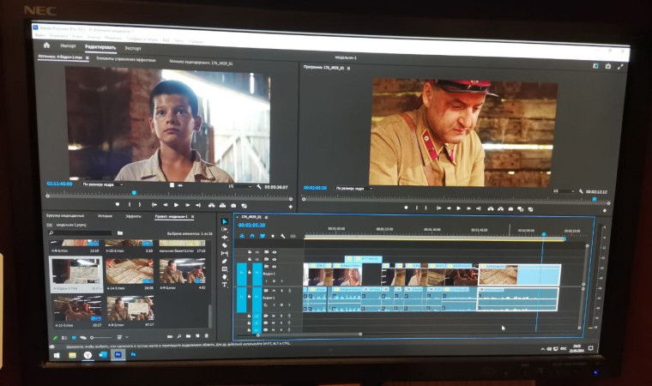Toggle track output eye for V2
Viewport: 652px width, 386px height.
click(274, 259)
